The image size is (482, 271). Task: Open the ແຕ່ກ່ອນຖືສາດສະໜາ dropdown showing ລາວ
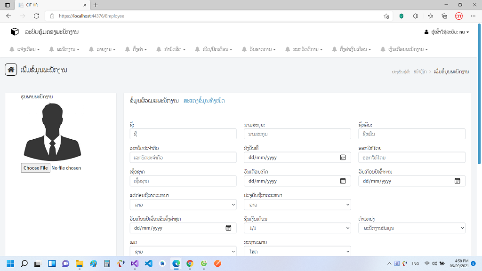tap(183, 205)
